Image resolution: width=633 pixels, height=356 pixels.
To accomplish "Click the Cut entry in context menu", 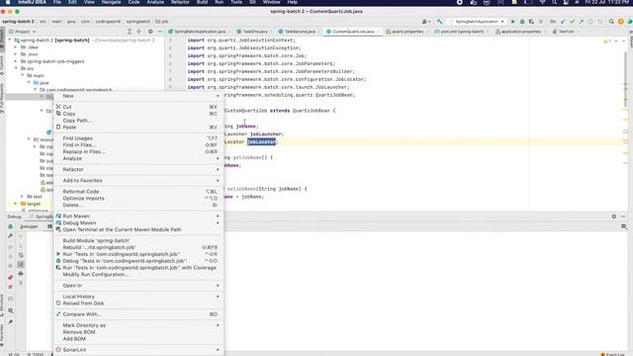I will 138,107.
